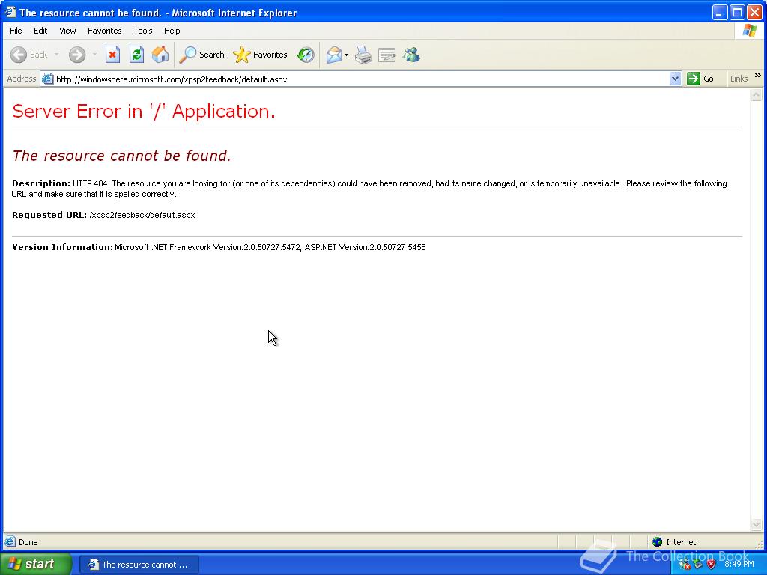This screenshot has width=767, height=575.
Task: Click the Done status bar text
Action: [x=28, y=542]
